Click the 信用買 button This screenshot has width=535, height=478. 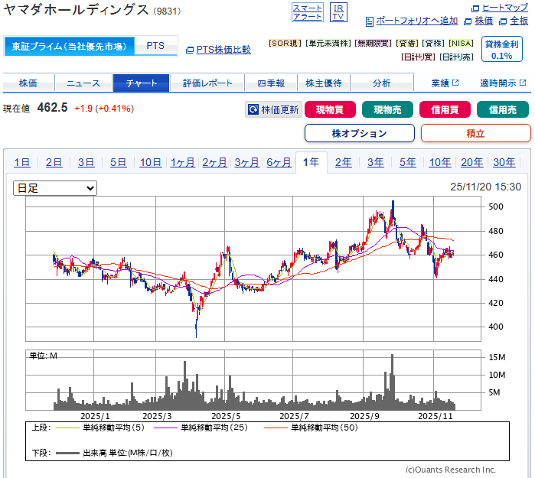click(x=445, y=110)
